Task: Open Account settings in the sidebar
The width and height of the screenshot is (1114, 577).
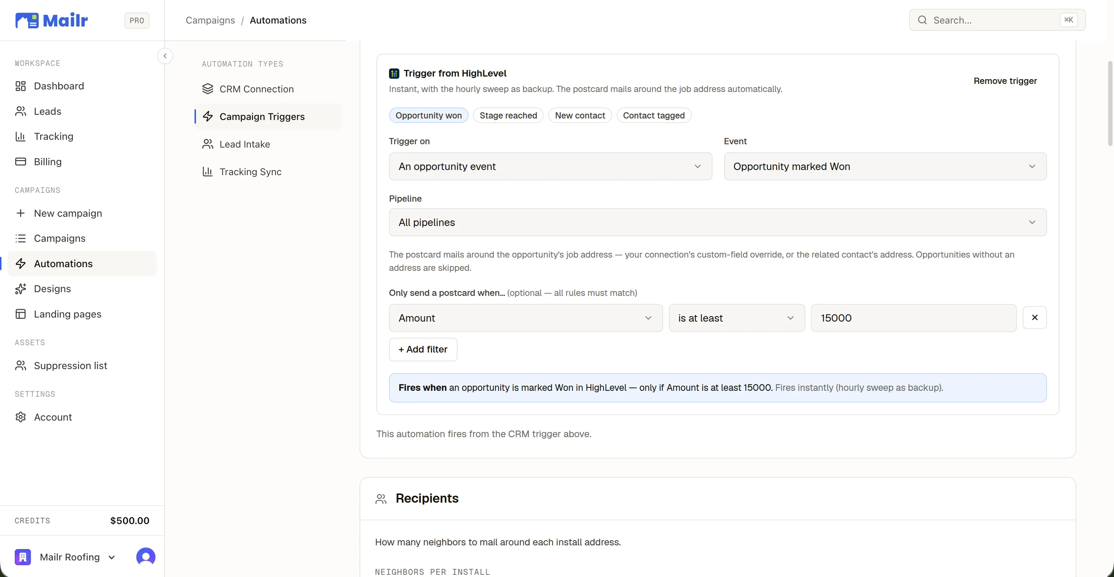Action: [x=82, y=417]
